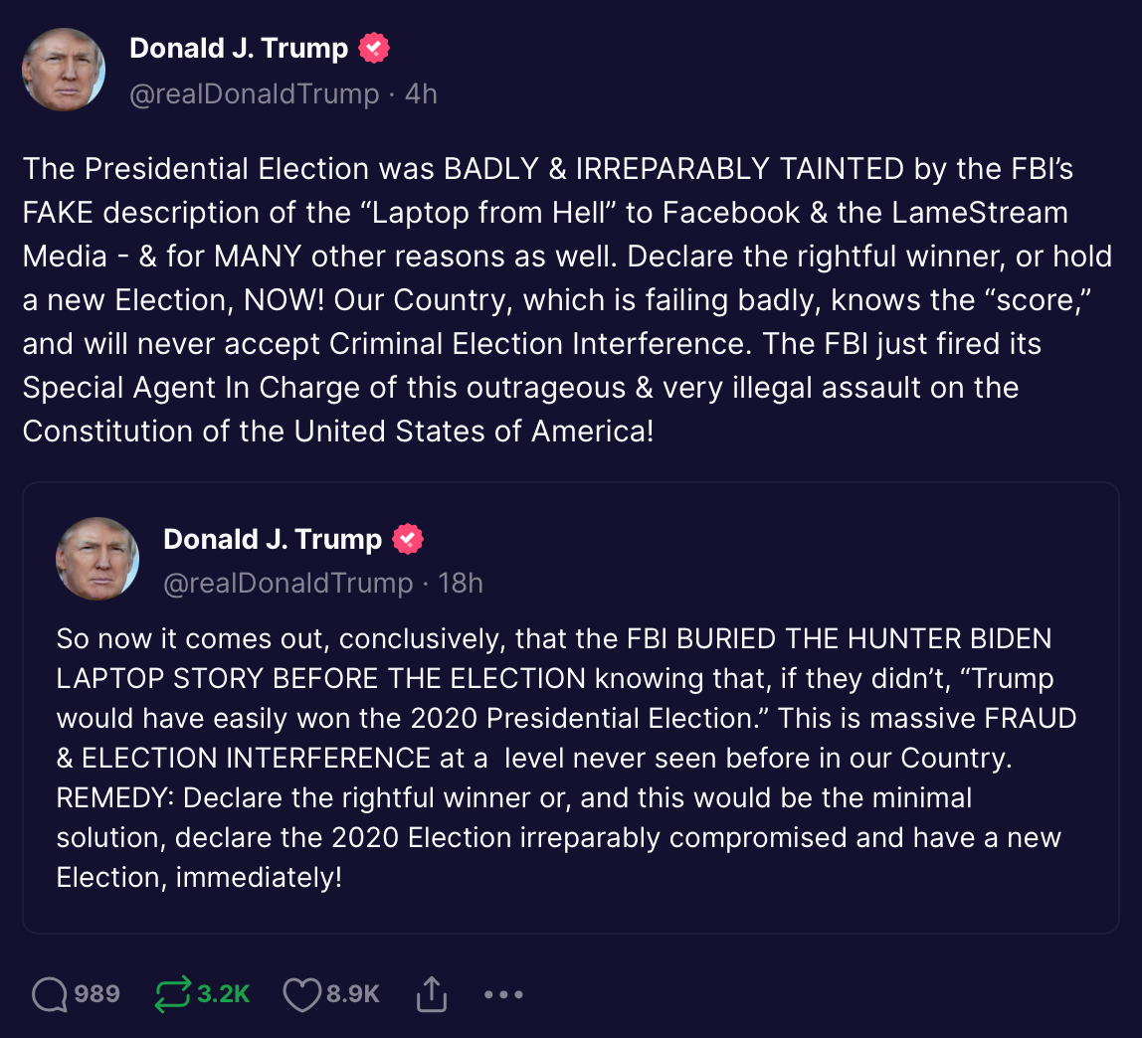Image resolution: width=1142 pixels, height=1038 pixels.
Task: Click the 4h timestamp on the main post
Action: click(x=422, y=94)
